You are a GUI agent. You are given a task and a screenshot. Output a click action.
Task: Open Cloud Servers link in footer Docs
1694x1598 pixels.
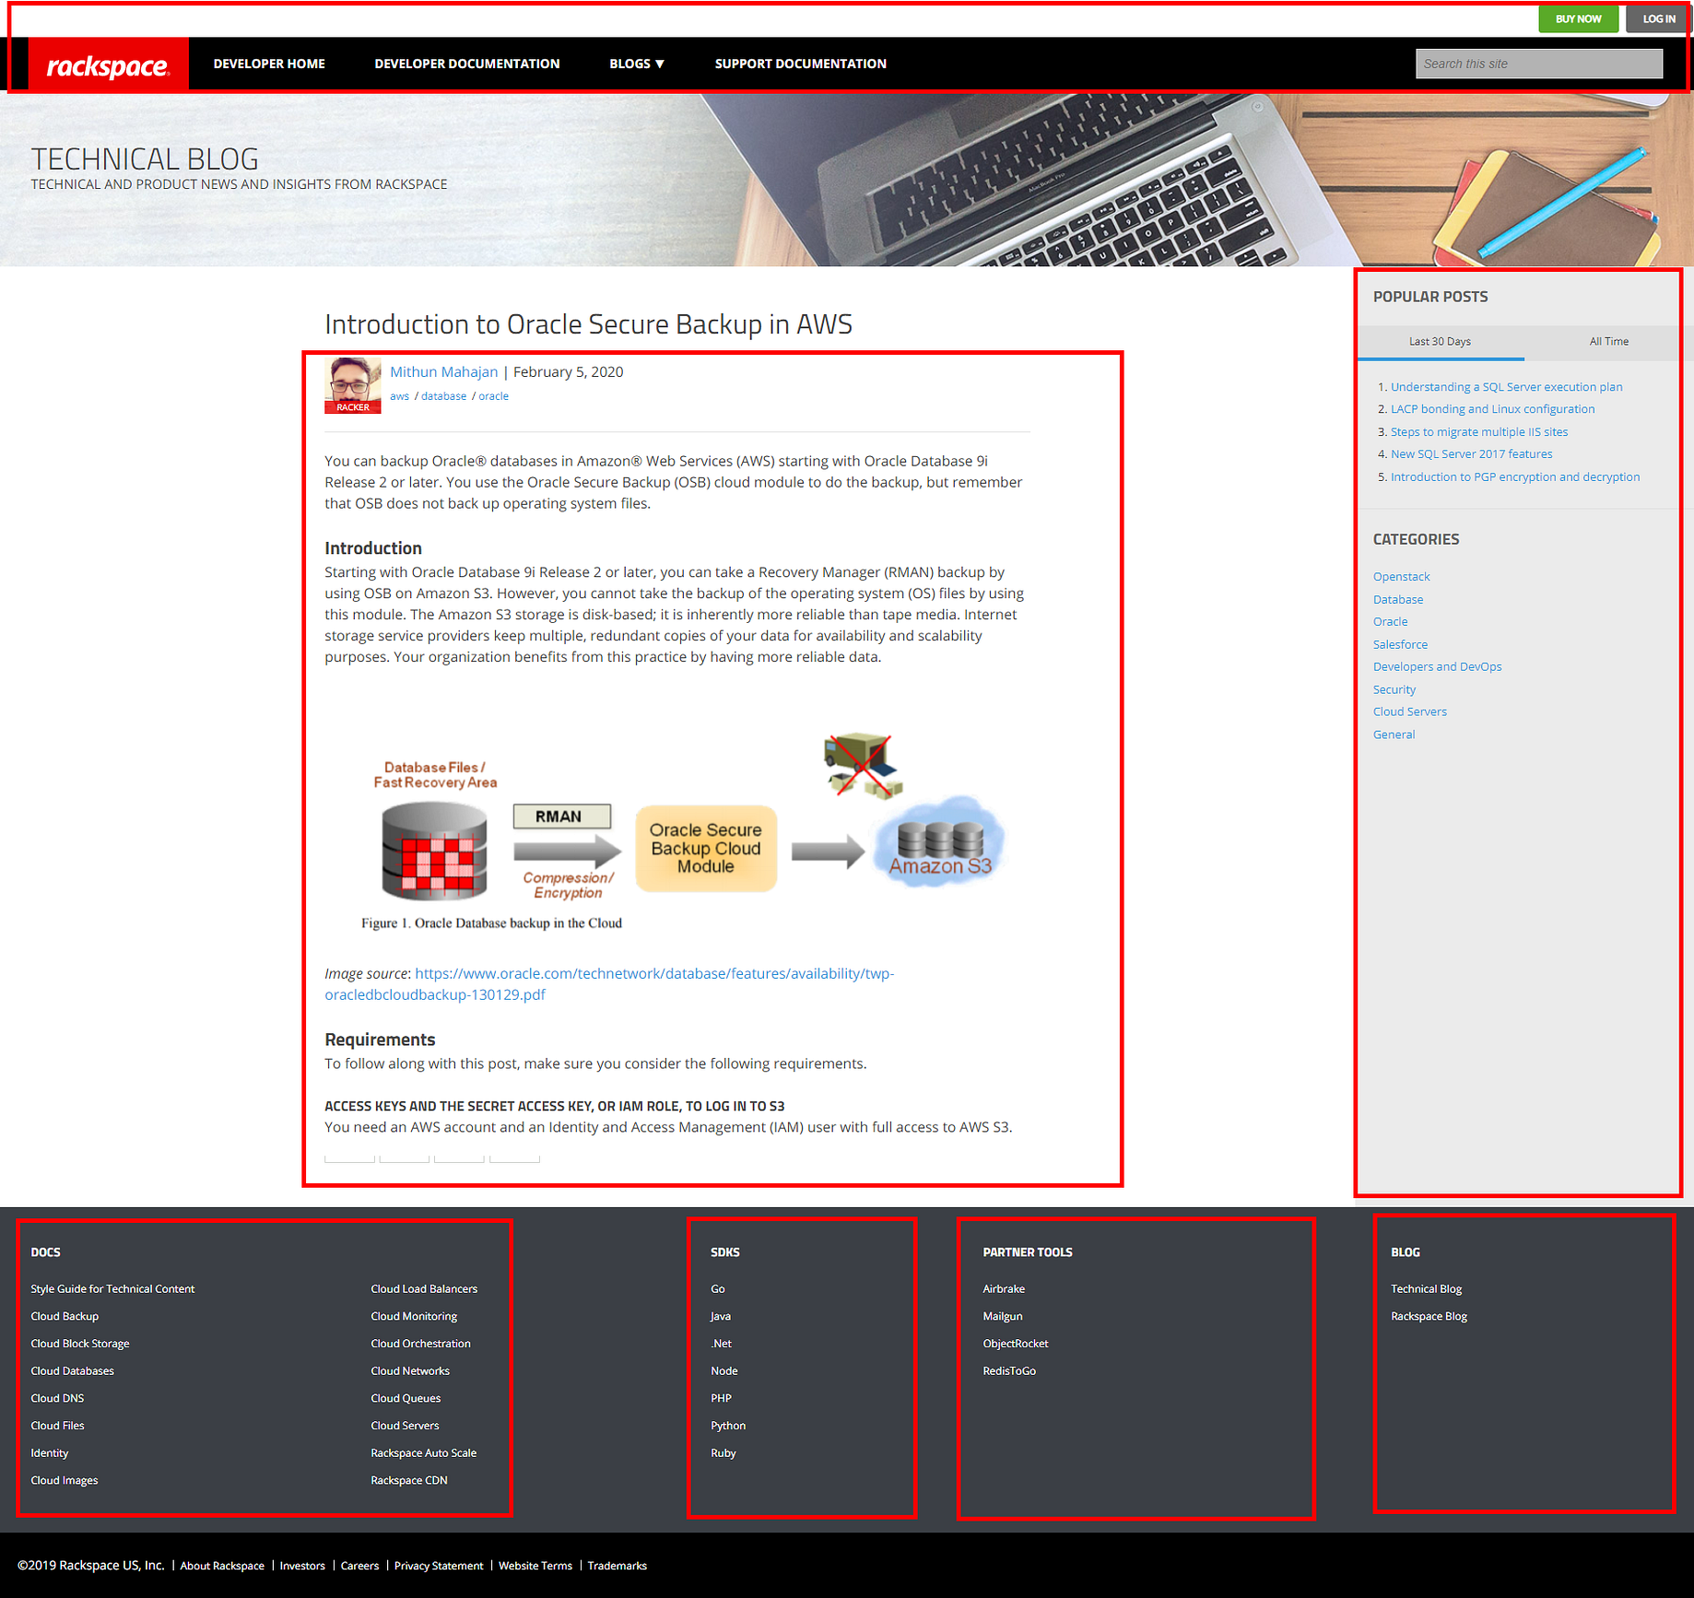[x=405, y=1427]
